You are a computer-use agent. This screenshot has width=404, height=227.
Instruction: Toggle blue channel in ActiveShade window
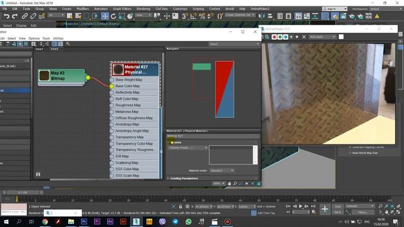[285, 37]
